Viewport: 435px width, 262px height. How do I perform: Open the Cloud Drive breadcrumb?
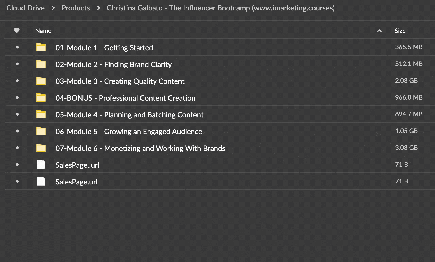click(25, 8)
